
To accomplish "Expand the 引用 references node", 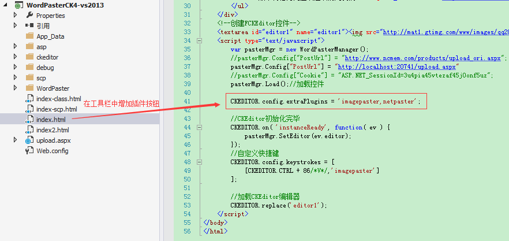I will point(15,25).
